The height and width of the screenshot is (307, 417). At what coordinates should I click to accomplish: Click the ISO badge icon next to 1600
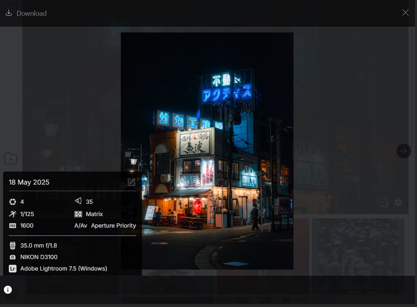pos(13,226)
